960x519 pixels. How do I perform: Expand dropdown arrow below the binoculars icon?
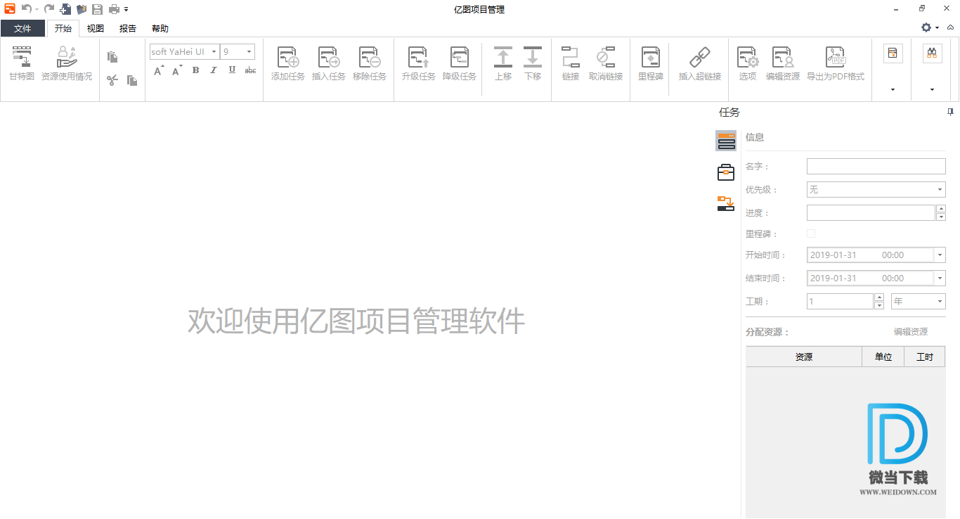tap(933, 90)
